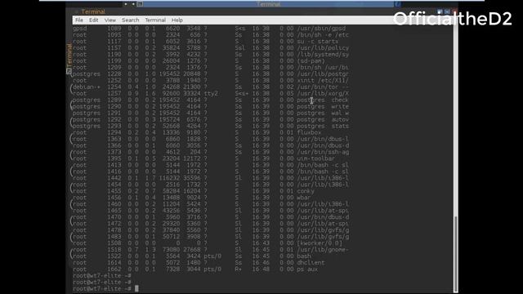Click the 'debian-+' user name
Screen dimensions: 523x294
(87, 87)
